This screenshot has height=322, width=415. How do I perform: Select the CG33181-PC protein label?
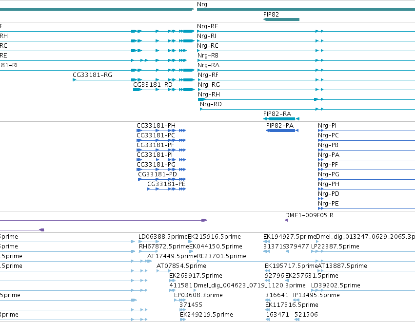click(x=156, y=135)
